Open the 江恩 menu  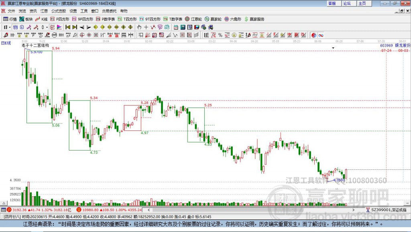pyautogui.click(x=44, y=11)
